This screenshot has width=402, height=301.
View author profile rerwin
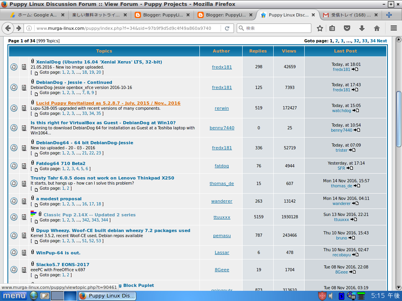222,108
